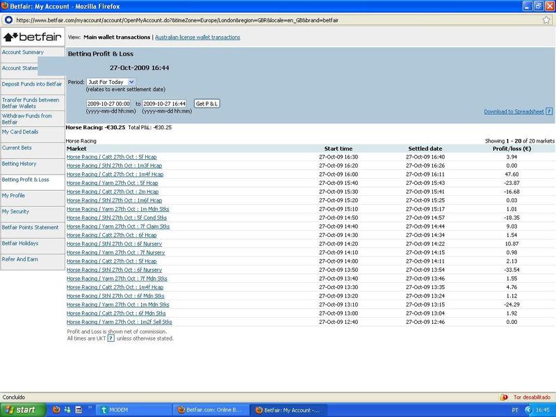Open the Catt 27th Oct 6f Mdn Stks market
The image size is (556, 417).
(x=116, y=313)
